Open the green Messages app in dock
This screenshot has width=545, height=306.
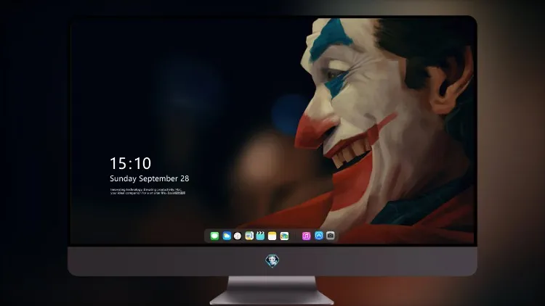click(x=214, y=236)
